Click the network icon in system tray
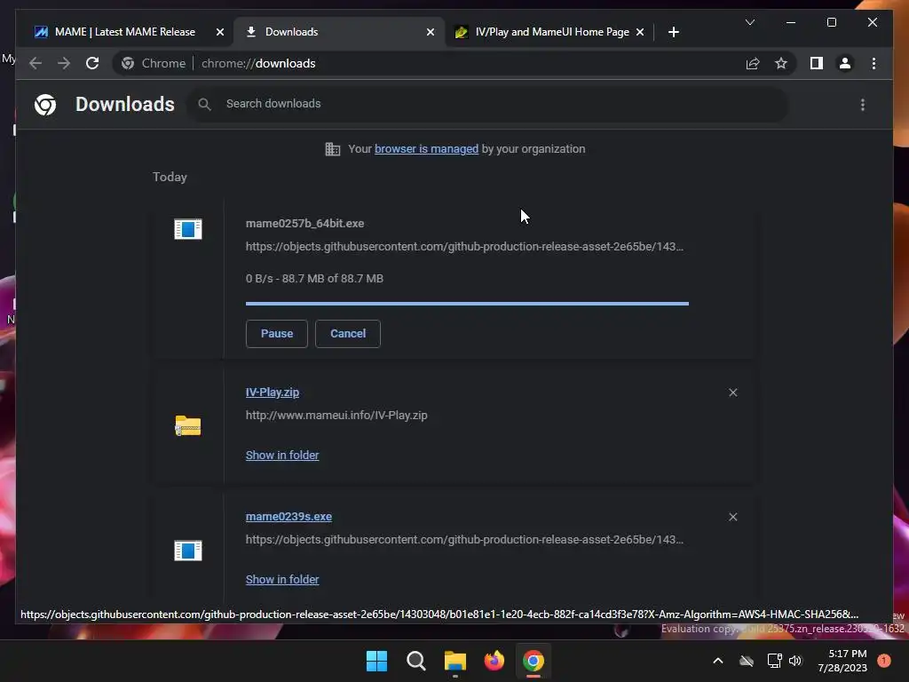The image size is (909, 682). coord(774,661)
